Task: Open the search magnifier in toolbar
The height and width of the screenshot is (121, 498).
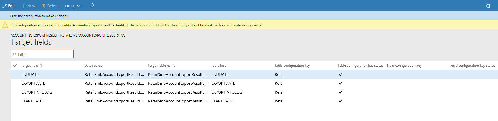Action: [92, 6]
